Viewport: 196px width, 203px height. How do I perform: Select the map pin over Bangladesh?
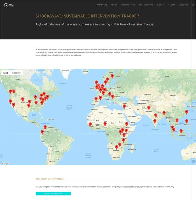pos(164,113)
